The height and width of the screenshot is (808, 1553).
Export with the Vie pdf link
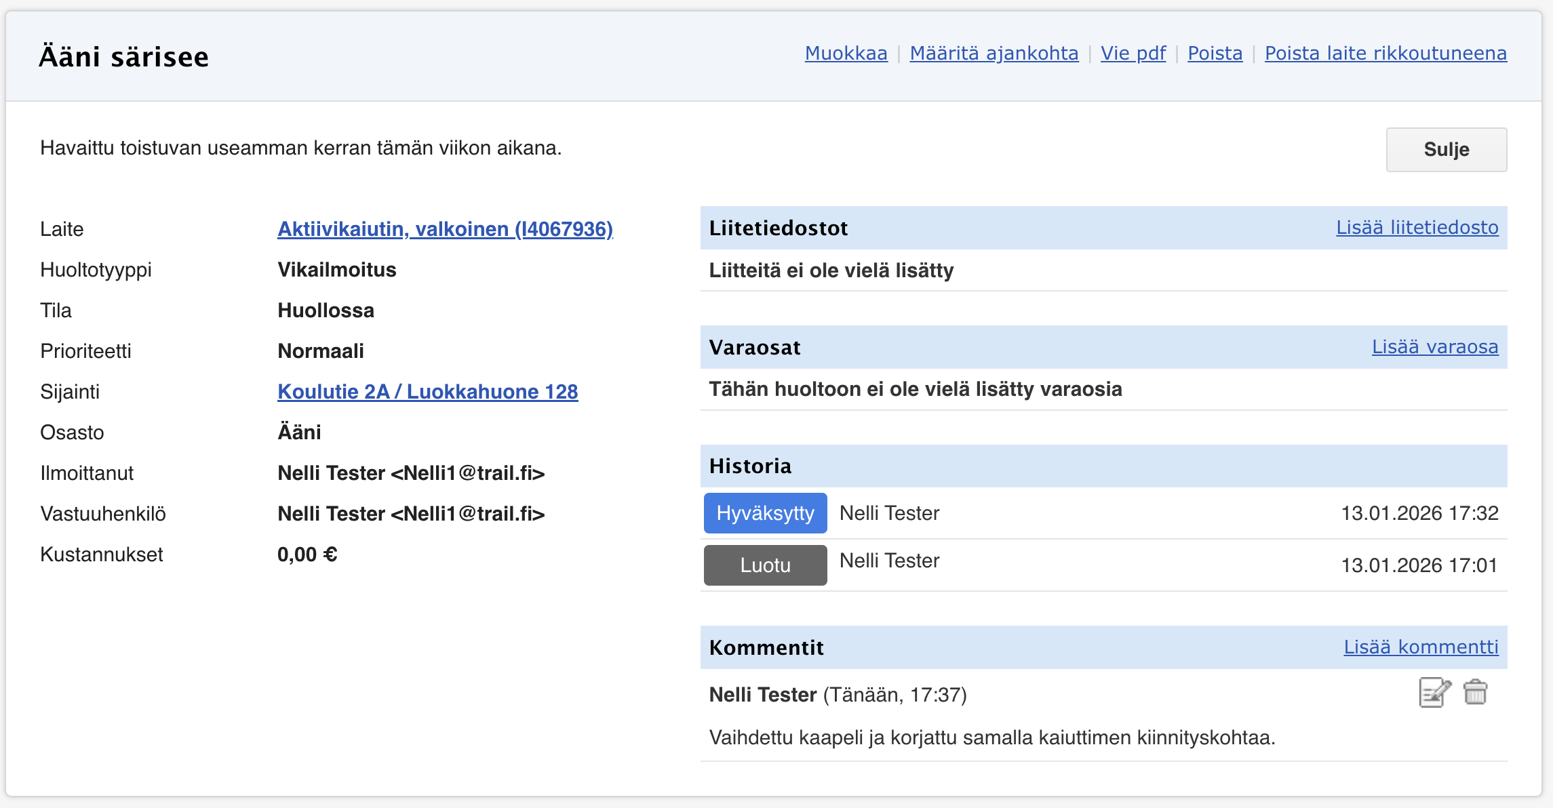[1133, 54]
